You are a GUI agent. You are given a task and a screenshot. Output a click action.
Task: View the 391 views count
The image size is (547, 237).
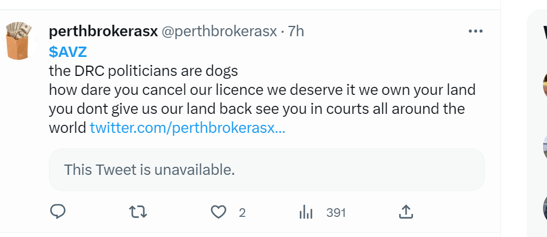(336, 213)
